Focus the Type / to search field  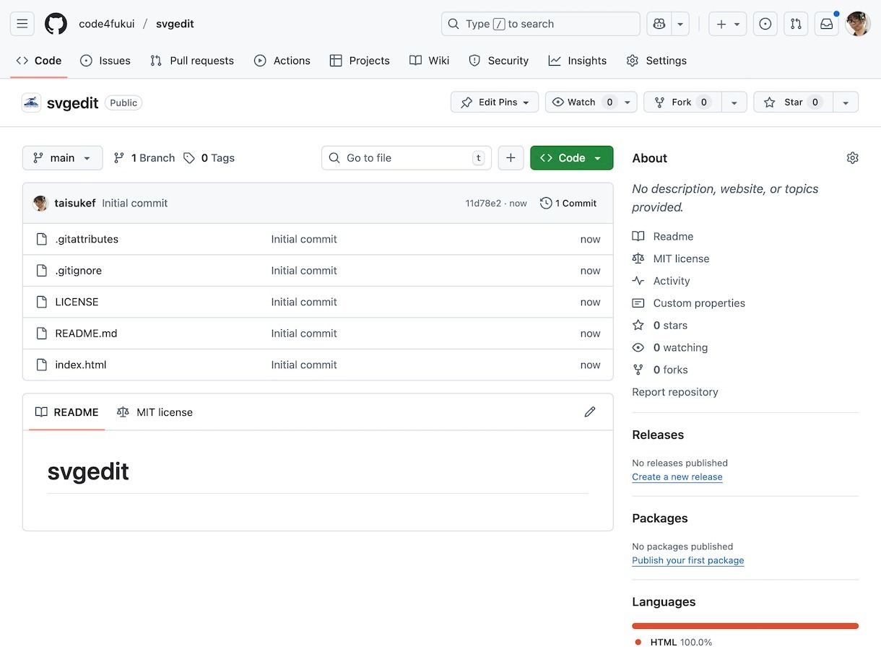coord(540,24)
